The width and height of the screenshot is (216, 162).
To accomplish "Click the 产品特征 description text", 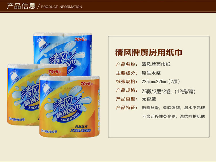I will pos(173,112).
